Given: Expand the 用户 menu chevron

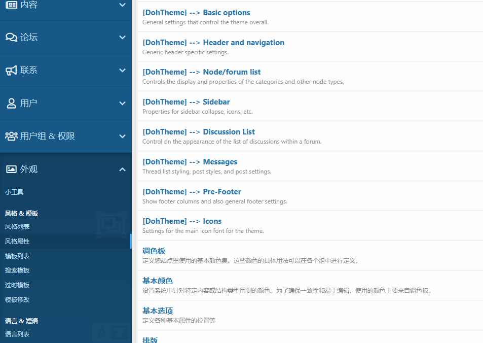Looking at the screenshot, I should (122, 103).
